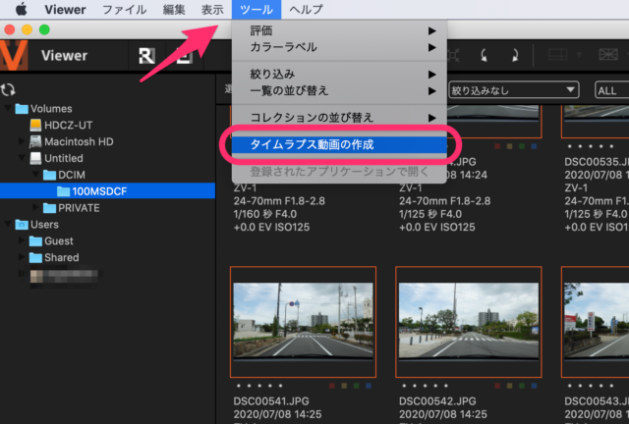Click the Untitled volume drive icon
The width and height of the screenshot is (629, 424).
tap(35, 158)
